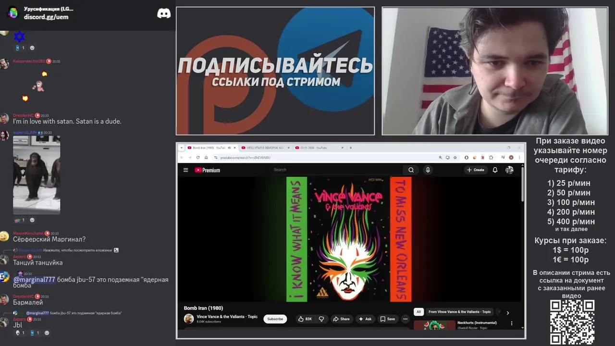Click the youtube.com address bar URL

click(x=245, y=158)
